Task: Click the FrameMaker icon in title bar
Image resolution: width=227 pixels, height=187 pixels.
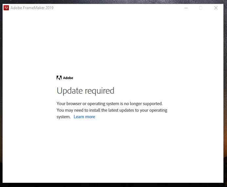Action: click(x=6, y=8)
